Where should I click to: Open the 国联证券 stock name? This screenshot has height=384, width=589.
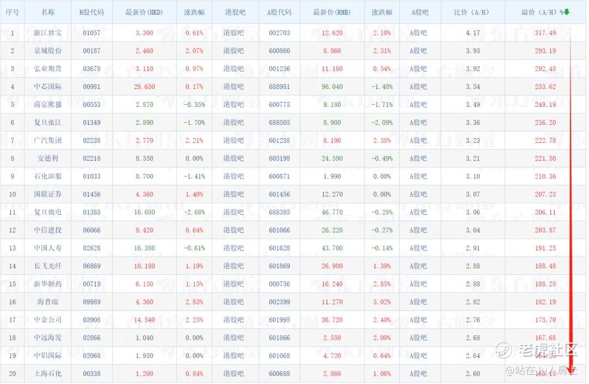pyautogui.click(x=47, y=194)
